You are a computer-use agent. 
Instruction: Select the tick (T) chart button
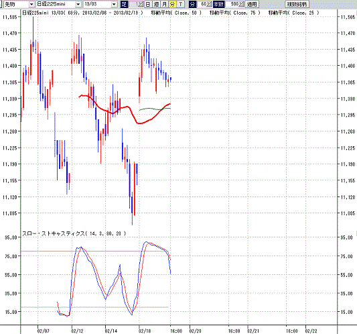[x=181, y=4]
